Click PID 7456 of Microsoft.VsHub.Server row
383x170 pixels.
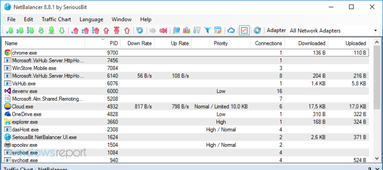tap(113, 60)
